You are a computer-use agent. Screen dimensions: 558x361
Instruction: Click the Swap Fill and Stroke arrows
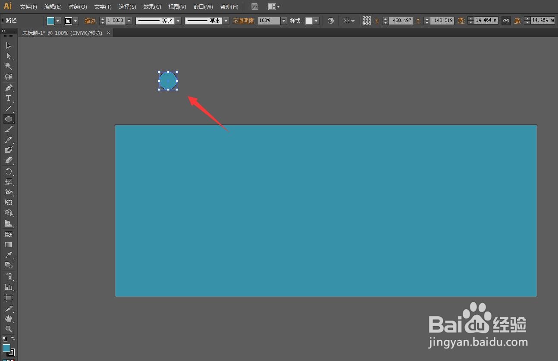point(13,339)
